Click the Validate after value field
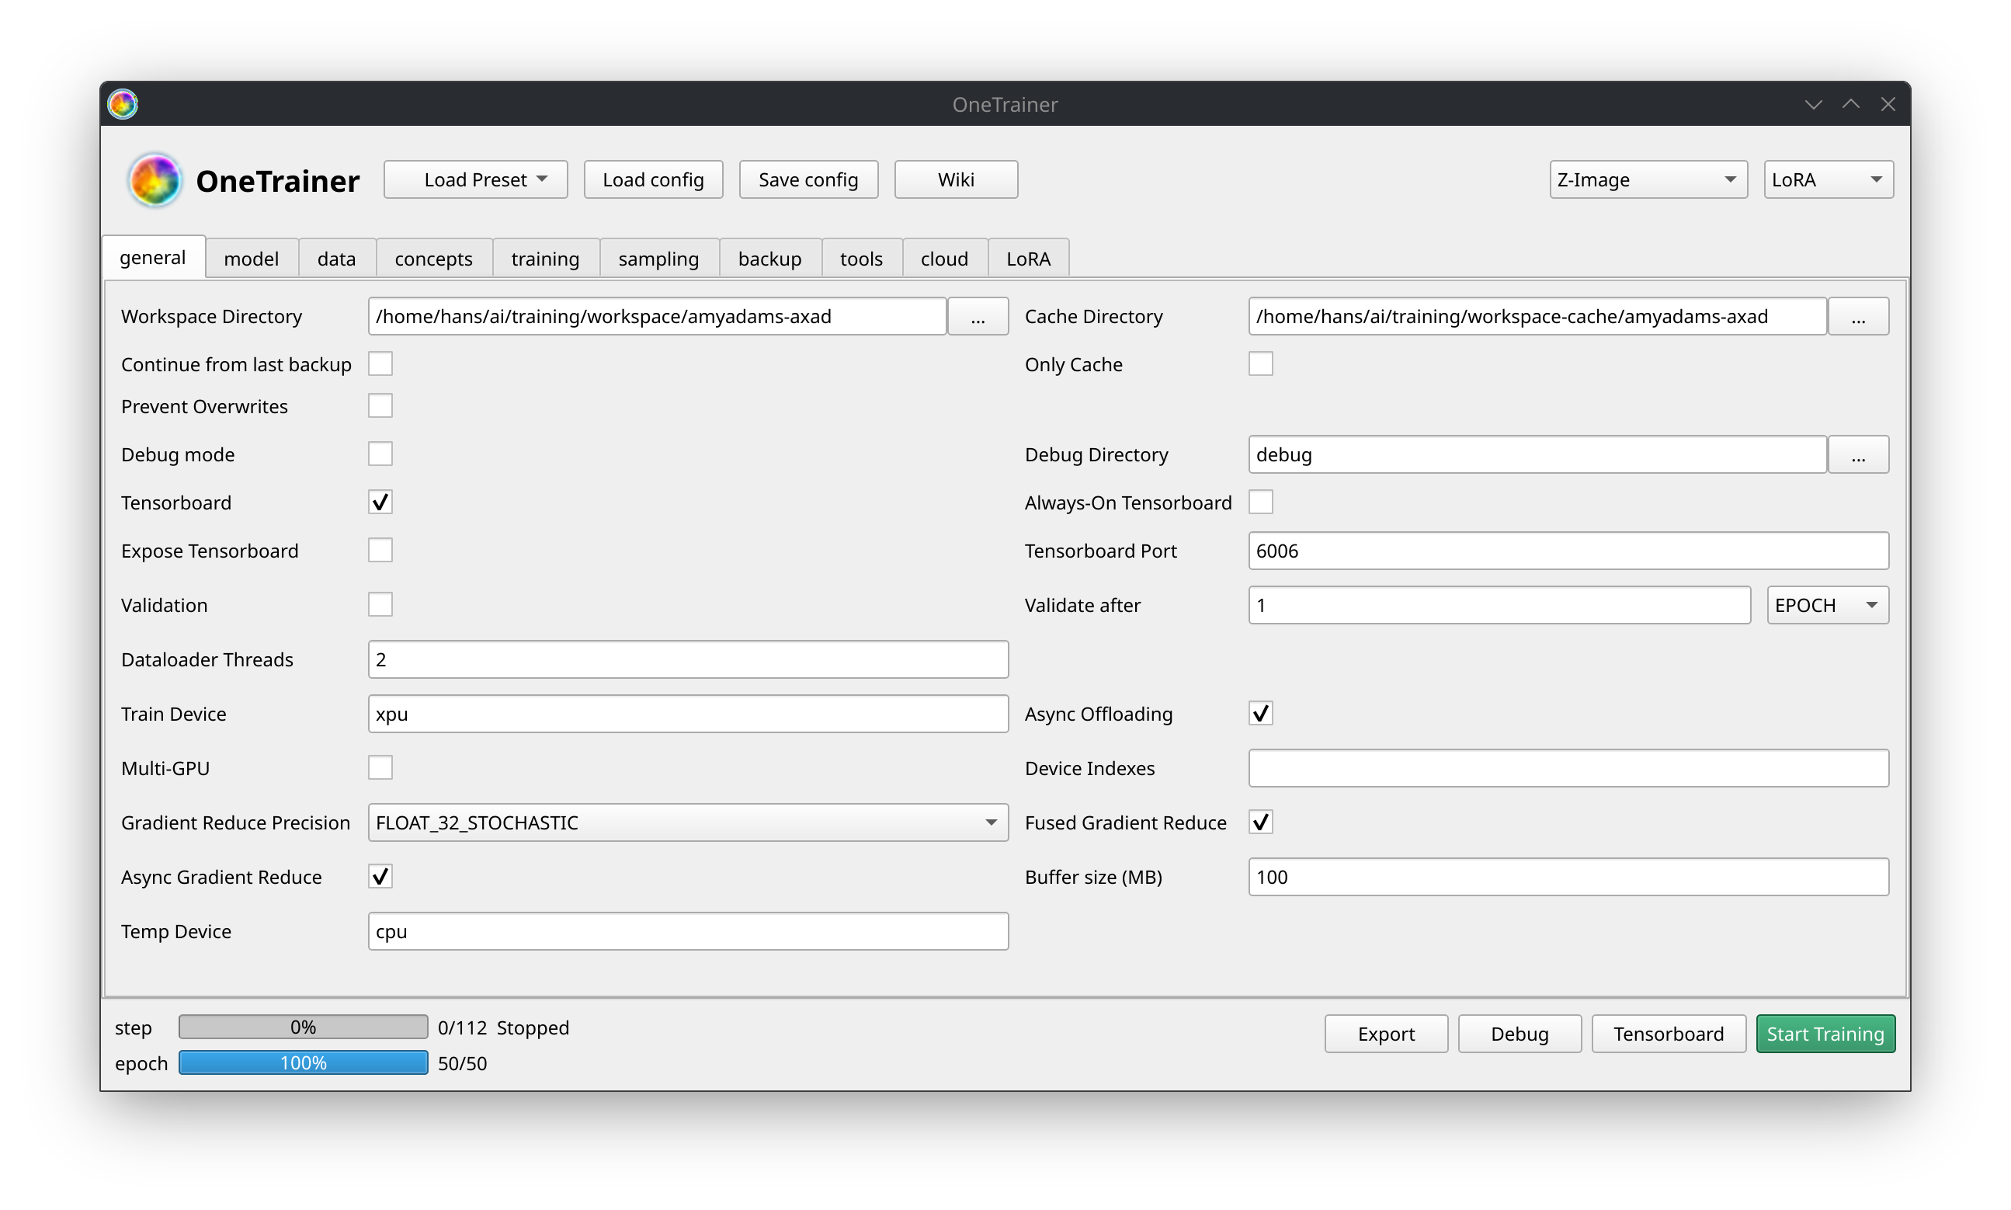 click(1499, 605)
